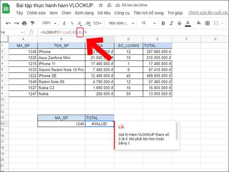Click the name box showing 14

[x=10, y=32]
